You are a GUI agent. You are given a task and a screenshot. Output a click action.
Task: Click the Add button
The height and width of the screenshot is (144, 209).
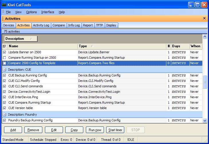coord(13,130)
